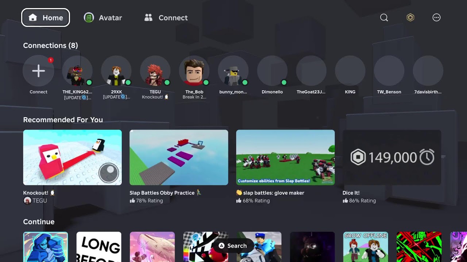467x262 pixels.
Task: Open the more options ellipsis icon
Action: click(x=436, y=17)
